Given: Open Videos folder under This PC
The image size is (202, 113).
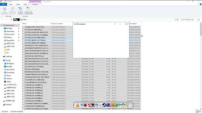Looking at the screenshot, I should 9,82.
